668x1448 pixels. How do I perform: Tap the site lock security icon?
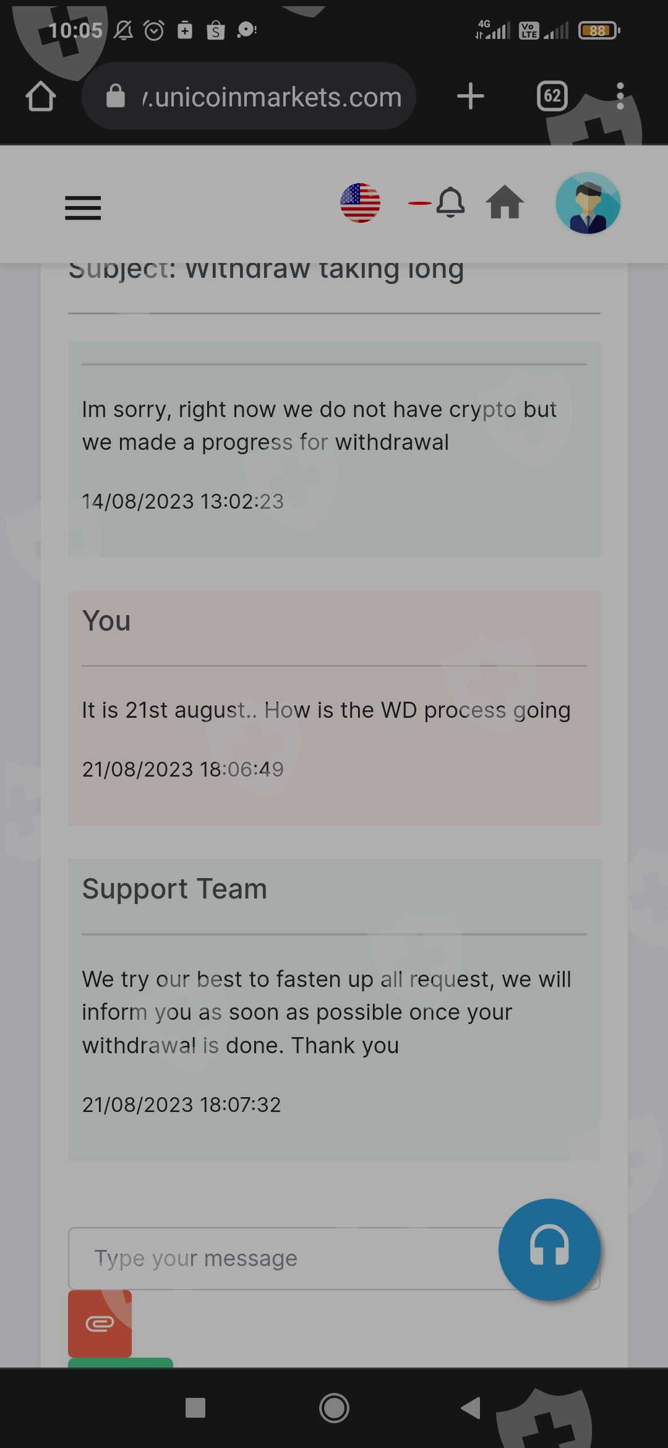116,97
